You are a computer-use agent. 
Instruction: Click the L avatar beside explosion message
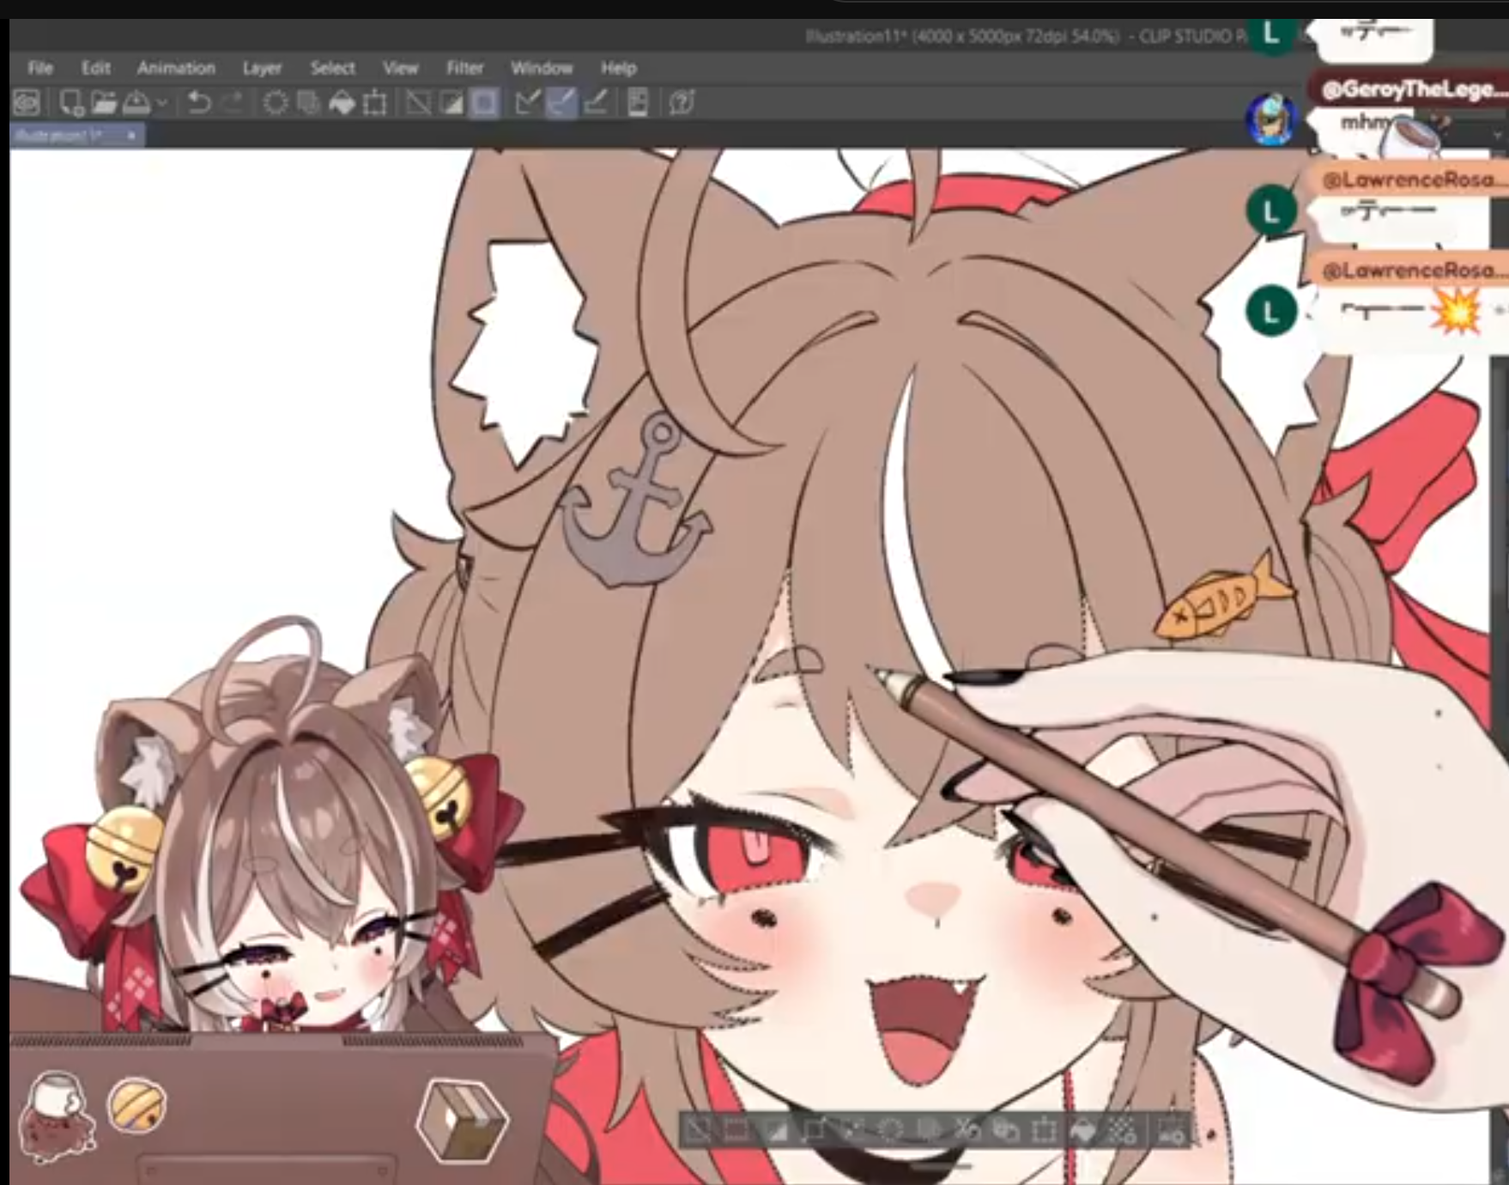point(1271,311)
